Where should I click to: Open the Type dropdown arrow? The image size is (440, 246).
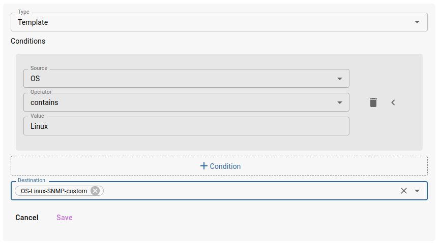(x=417, y=22)
